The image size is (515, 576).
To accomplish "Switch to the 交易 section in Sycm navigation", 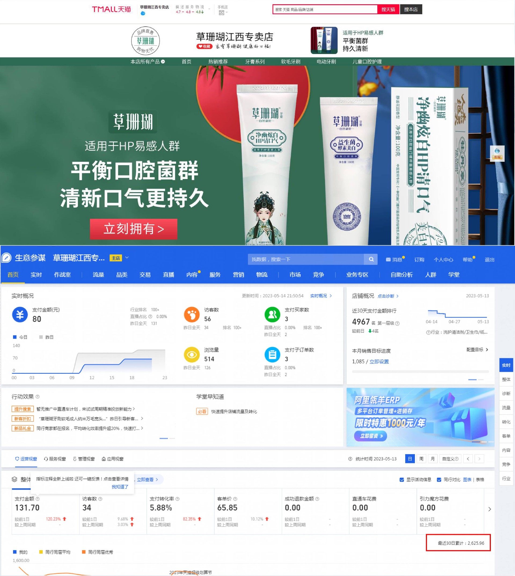I will (145, 274).
